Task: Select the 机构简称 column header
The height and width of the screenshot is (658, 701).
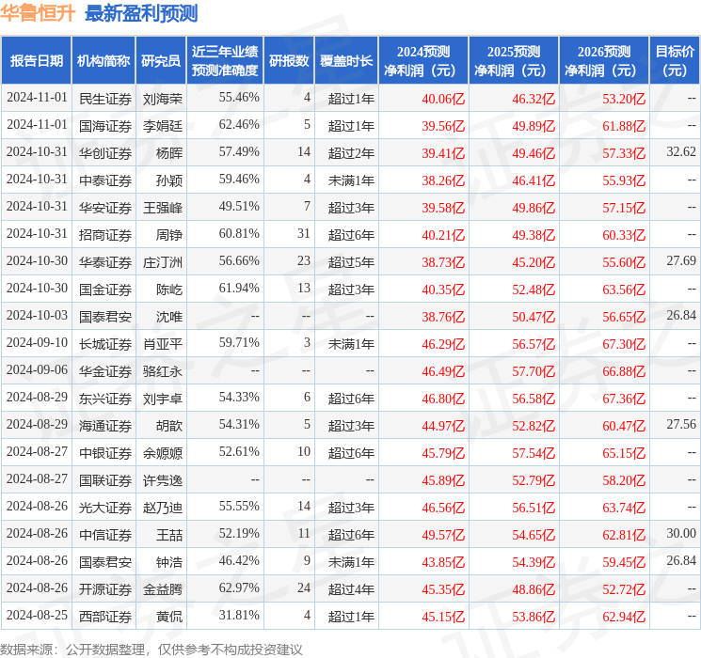Action: coord(104,61)
